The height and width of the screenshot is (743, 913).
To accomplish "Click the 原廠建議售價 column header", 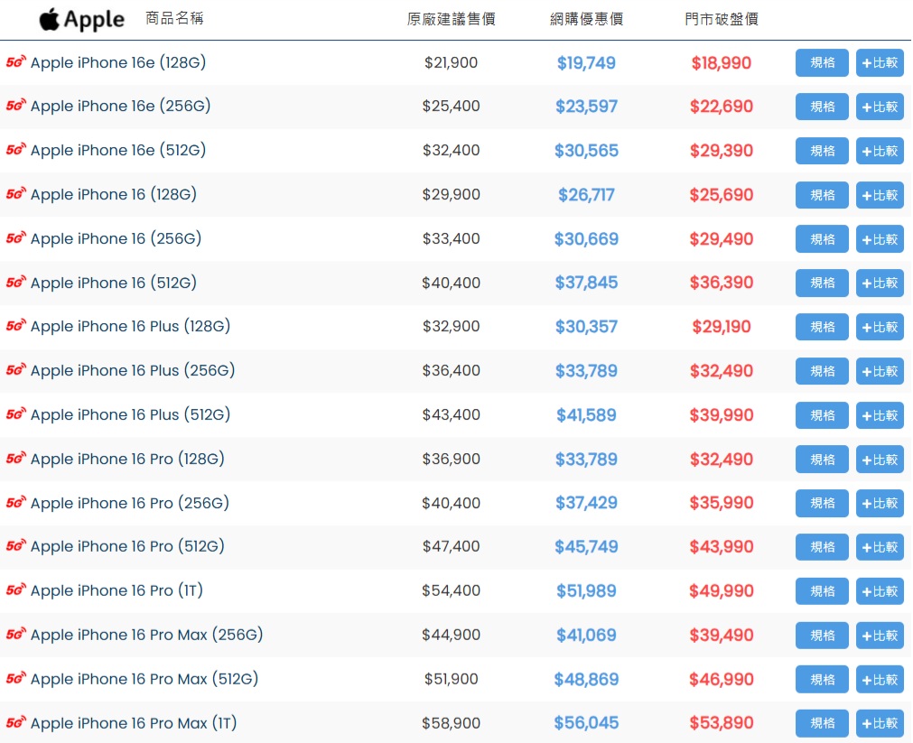I will [452, 19].
